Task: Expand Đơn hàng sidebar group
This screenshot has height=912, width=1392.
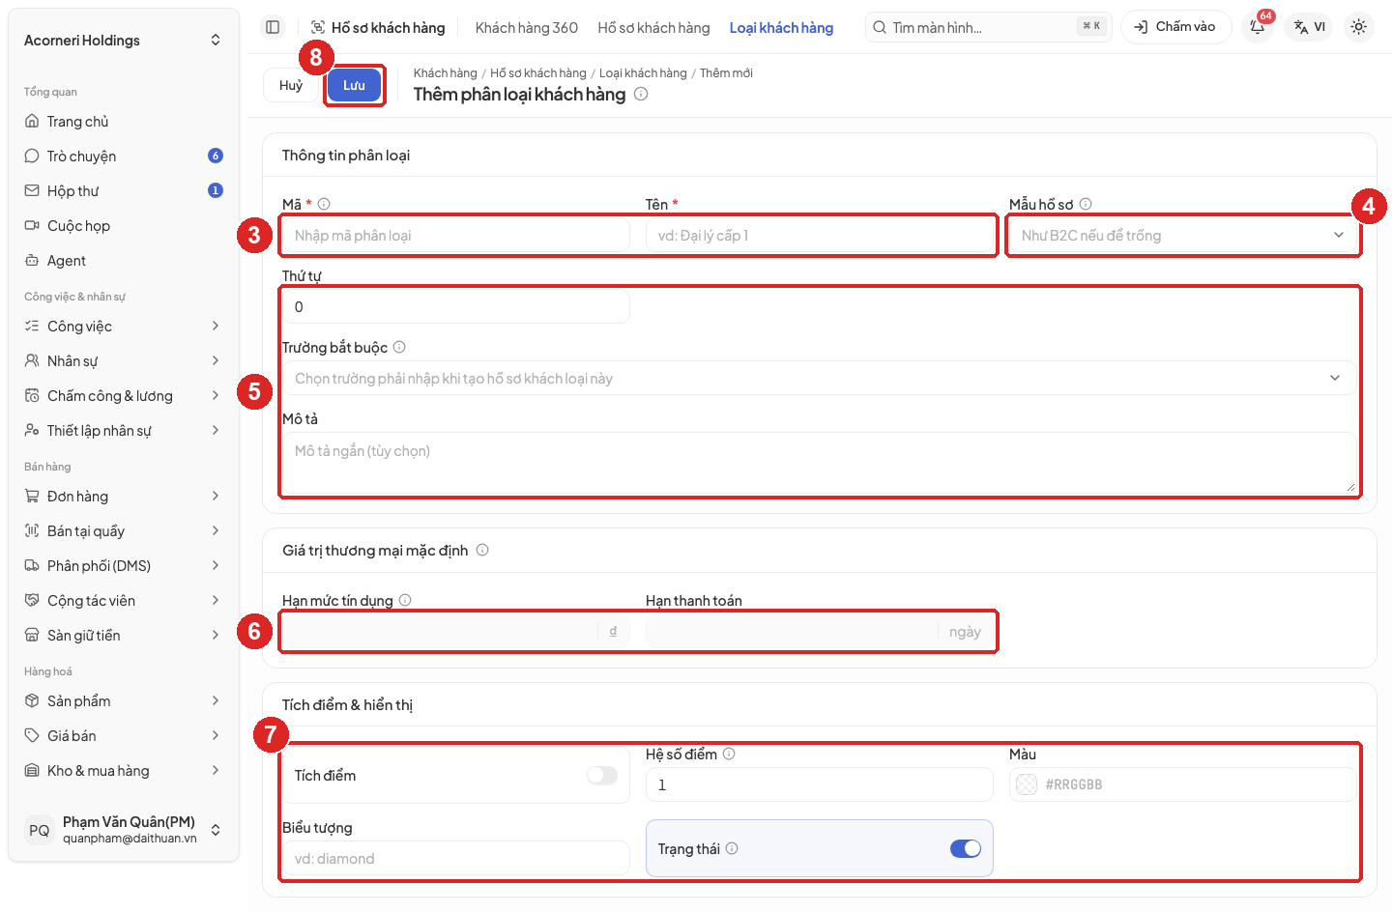Action: coord(124,497)
